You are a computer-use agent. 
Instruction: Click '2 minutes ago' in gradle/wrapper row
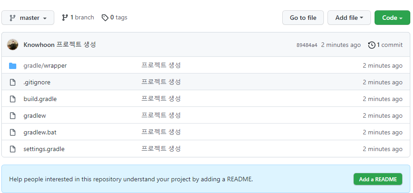[382, 66]
